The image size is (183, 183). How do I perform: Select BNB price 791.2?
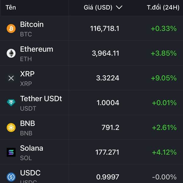point(110,127)
